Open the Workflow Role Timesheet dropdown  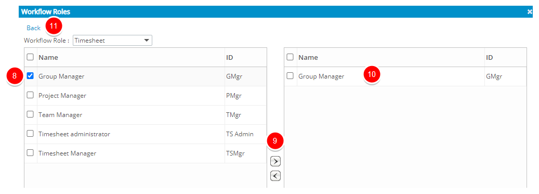tap(112, 41)
